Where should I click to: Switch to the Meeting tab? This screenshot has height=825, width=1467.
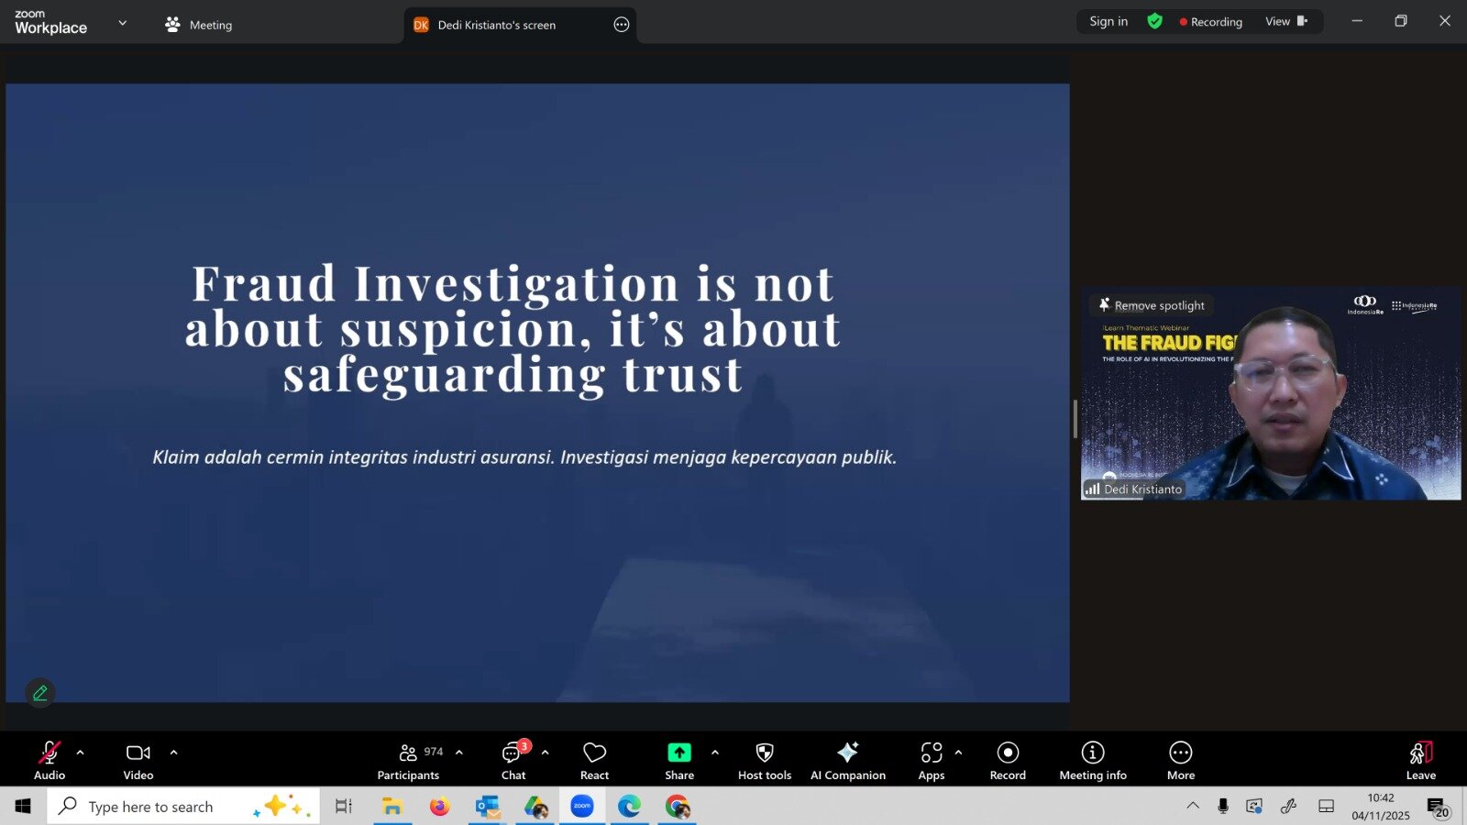click(x=199, y=25)
